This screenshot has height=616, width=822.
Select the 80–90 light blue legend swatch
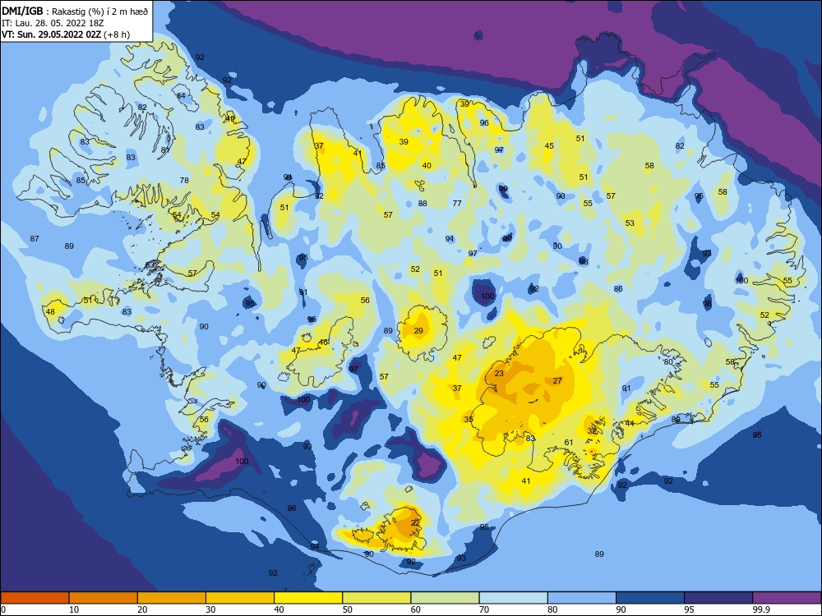582,598
